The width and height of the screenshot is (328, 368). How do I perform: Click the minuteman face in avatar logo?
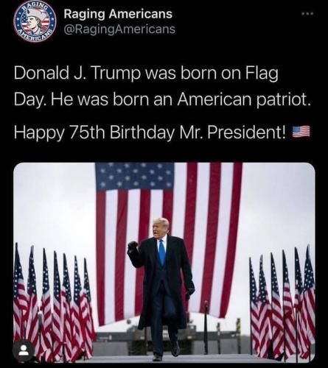(34, 21)
